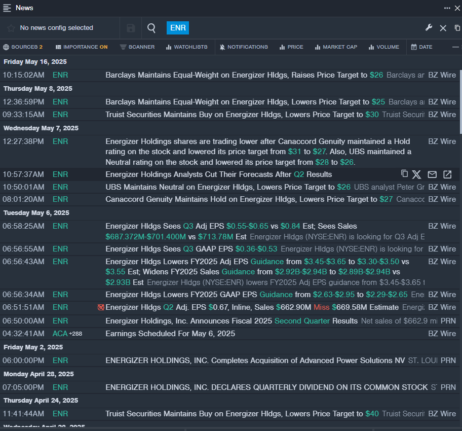
Task: Open the SCANNER filter
Action: 137,47
